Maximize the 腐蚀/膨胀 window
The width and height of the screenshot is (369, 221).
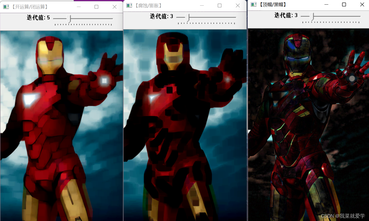(x=219, y=5)
